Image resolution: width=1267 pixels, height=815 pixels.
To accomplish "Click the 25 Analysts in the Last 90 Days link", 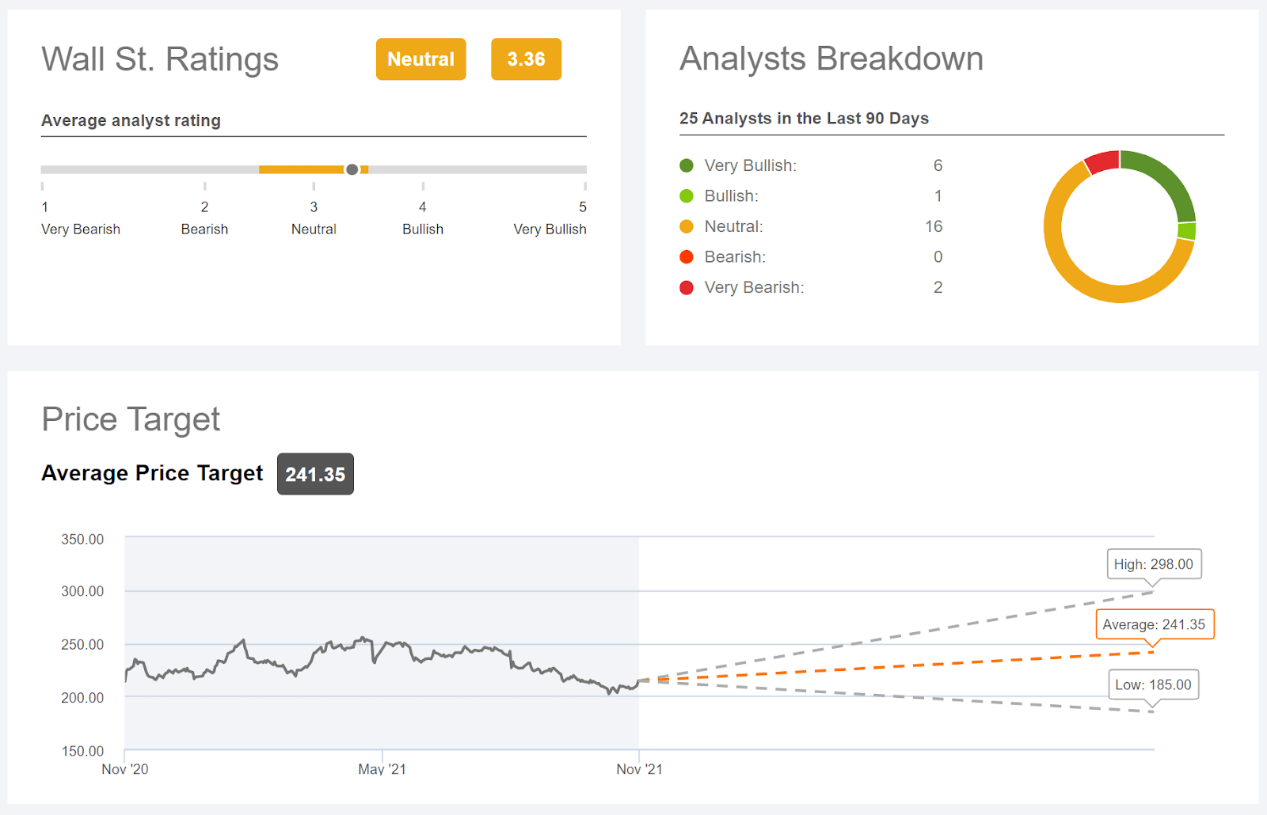I will pyautogui.click(x=804, y=118).
